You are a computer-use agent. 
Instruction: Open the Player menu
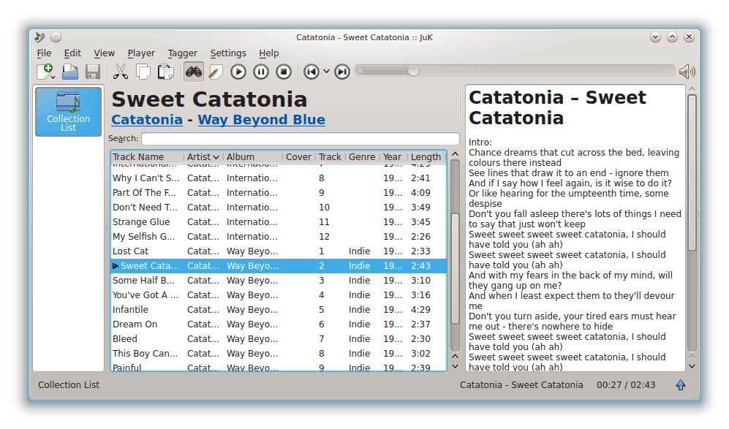141,53
